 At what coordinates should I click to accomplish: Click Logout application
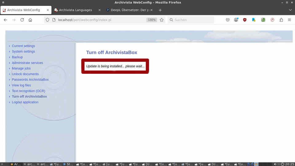[x=25, y=102]
